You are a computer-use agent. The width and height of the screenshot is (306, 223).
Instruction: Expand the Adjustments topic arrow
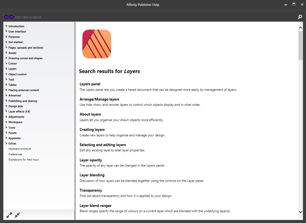pos(6,117)
